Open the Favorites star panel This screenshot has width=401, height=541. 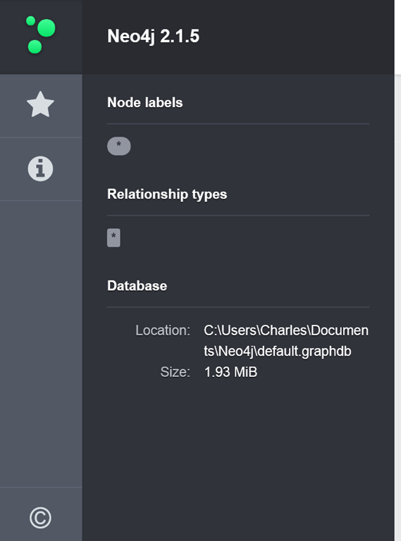pos(40,104)
